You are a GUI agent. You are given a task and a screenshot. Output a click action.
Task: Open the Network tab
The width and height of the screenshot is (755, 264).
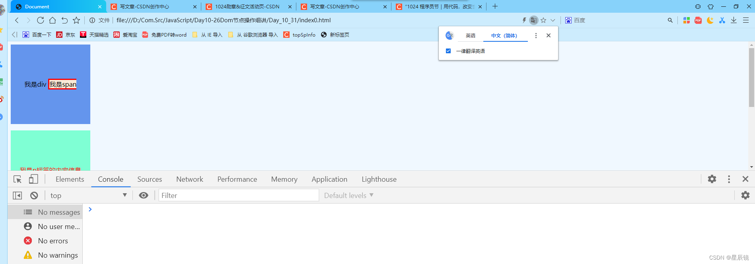[190, 179]
